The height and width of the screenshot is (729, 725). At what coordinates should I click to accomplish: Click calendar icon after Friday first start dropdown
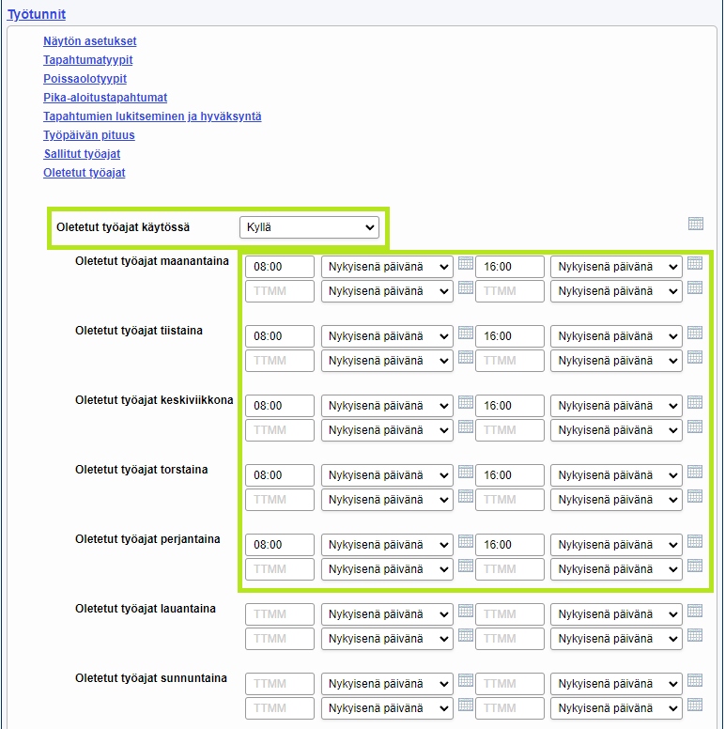pos(465,541)
